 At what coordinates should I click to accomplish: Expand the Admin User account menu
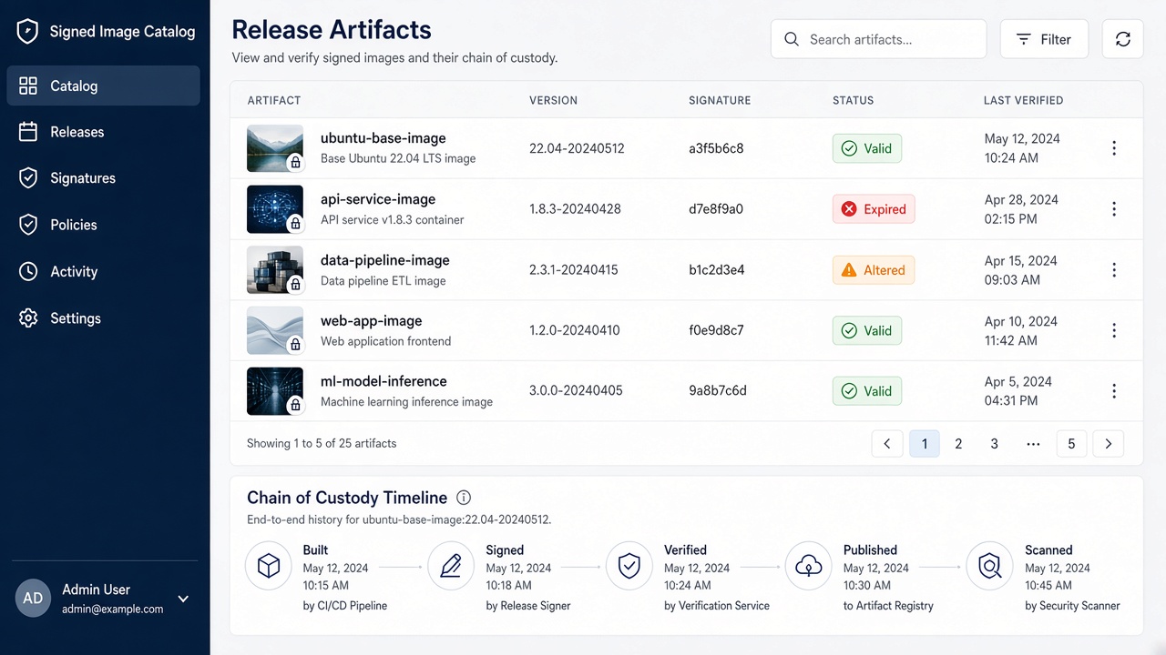click(x=183, y=599)
